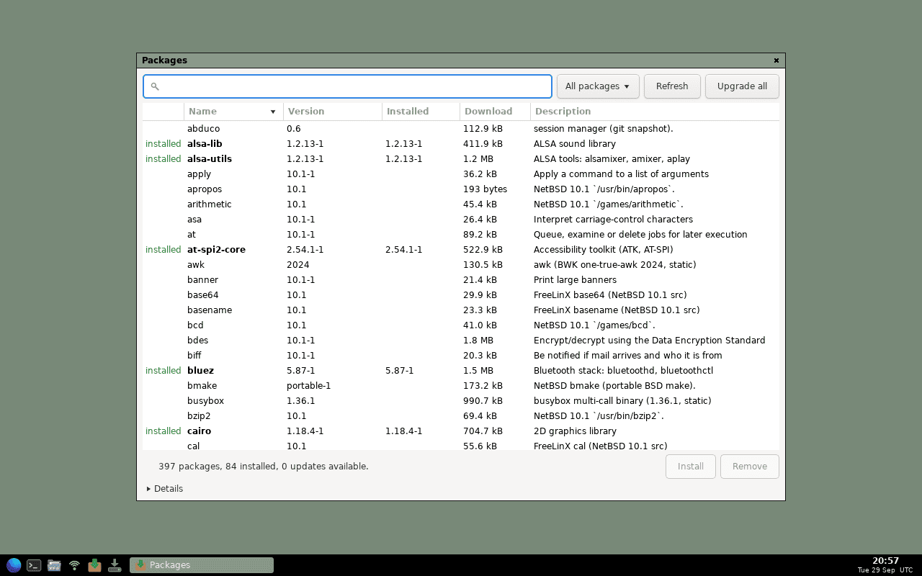Sort by the Download column
This screenshot has width=922, height=576.
496,112
